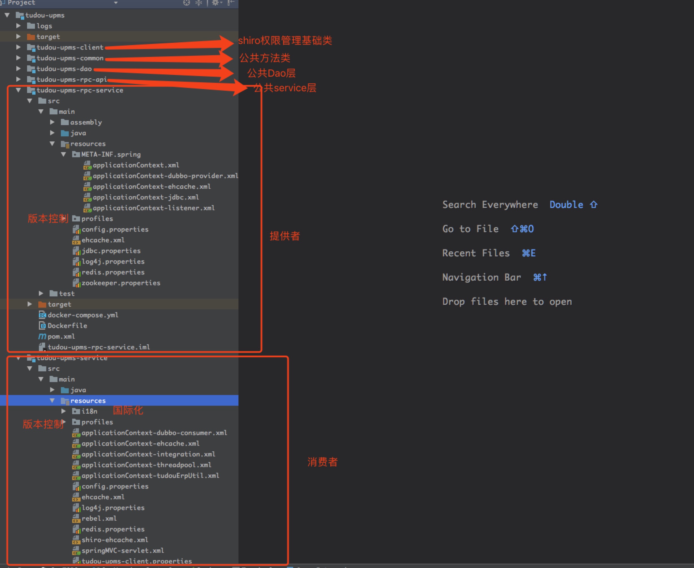The height and width of the screenshot is (568, 694).
Task: Expand the i18n folder
Action: pos(63,411)
